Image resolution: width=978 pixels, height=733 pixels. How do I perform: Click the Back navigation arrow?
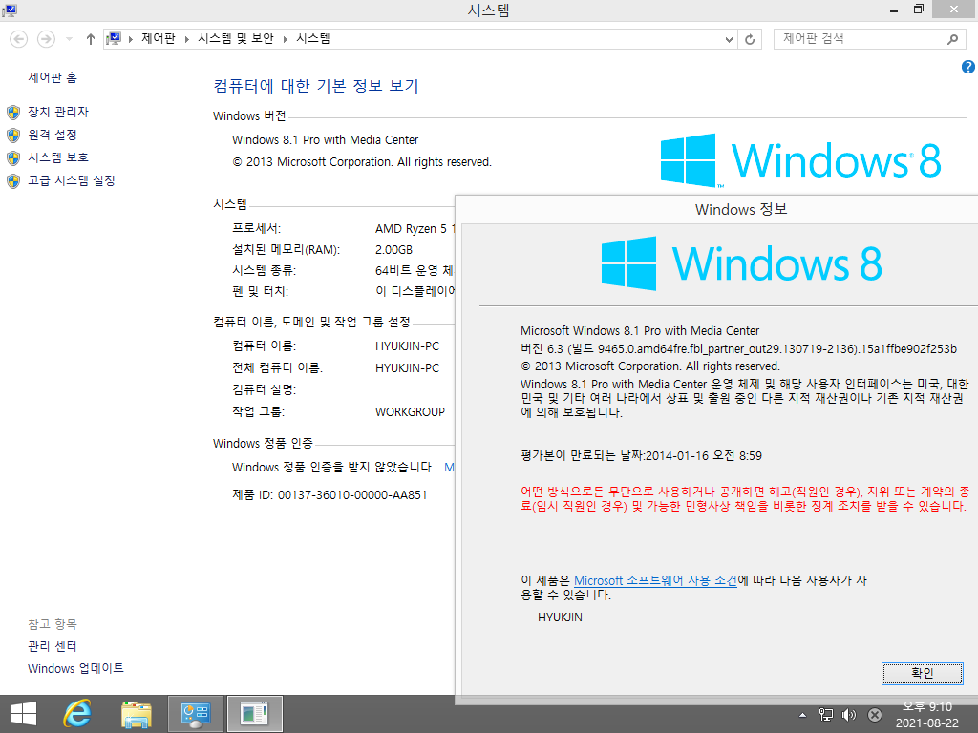coord(19,39)
